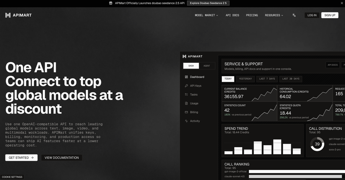
Task: Click View Documentation button
Action: click(62, 158)
